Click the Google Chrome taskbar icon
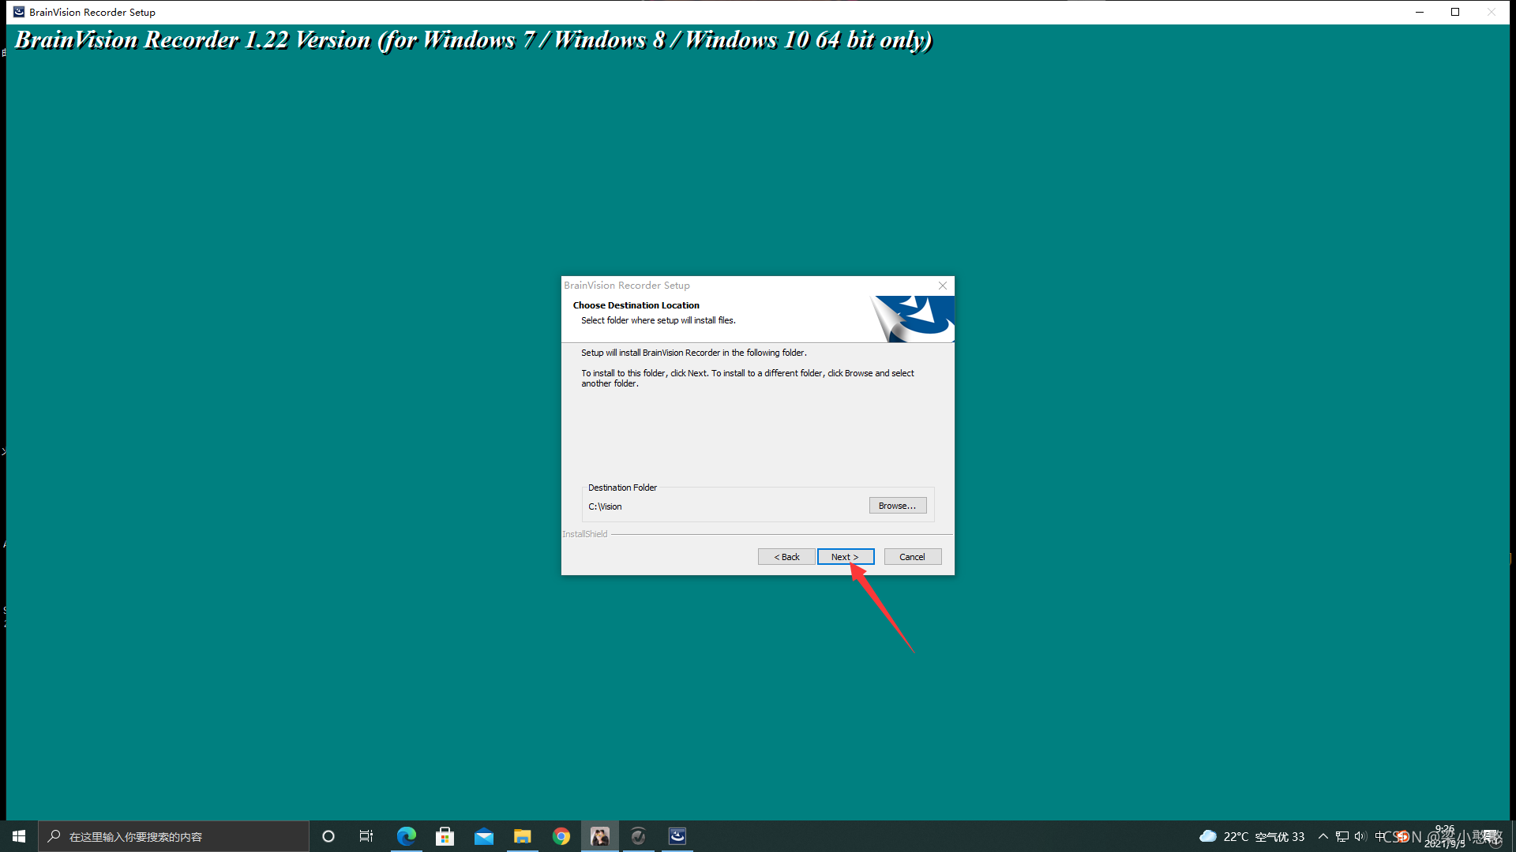This screenshot has height=852, width=1516. pos(560,835)
